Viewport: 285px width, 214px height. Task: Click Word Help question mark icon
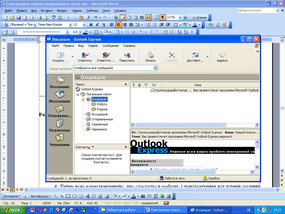[185, 18]
